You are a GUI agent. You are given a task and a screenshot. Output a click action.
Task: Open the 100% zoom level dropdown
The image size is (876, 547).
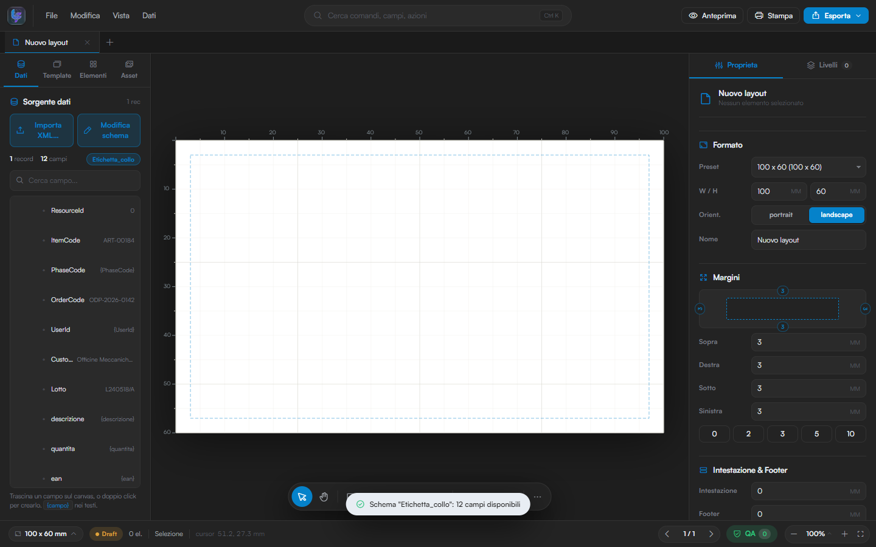point(818,534)
